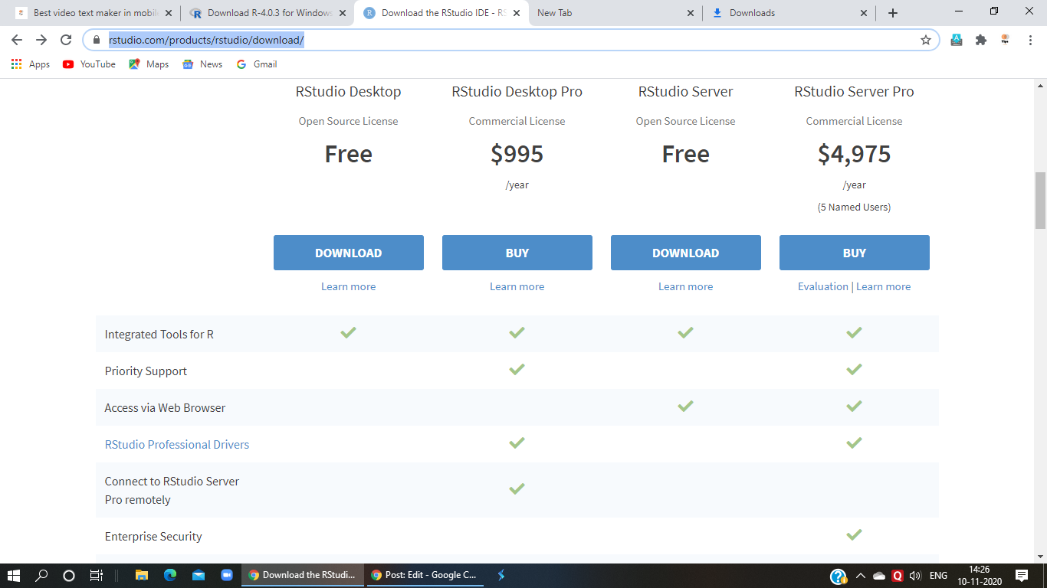Click the '$4,975' price text

coord(855,154)
